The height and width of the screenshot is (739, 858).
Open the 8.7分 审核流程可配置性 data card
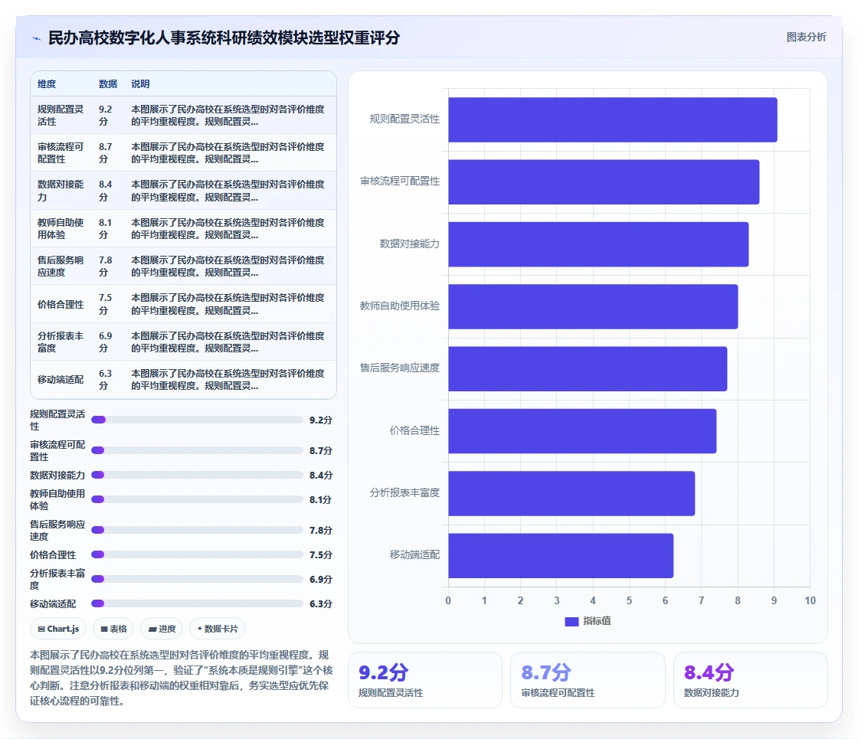coord(588,680)
